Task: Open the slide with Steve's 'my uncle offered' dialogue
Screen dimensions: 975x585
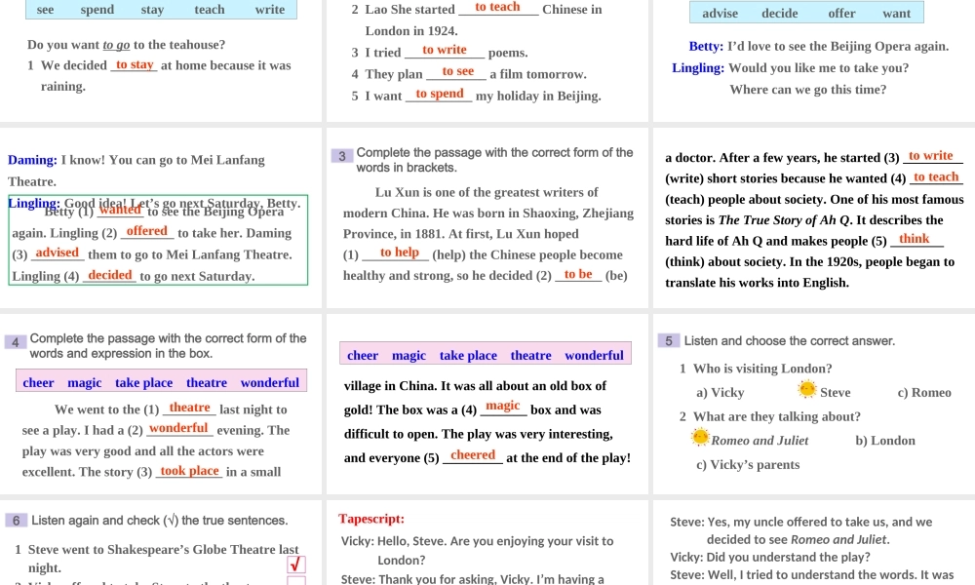Action: 814,542
